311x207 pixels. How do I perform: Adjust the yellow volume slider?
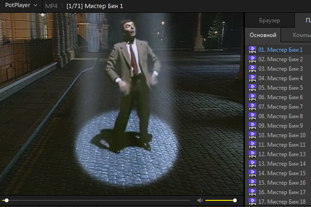pyautogui.click(x=221, y=200)
